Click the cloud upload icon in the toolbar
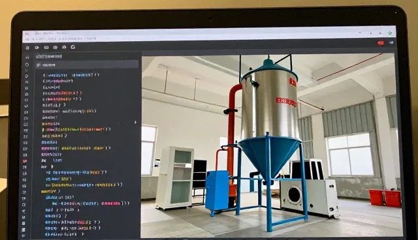 click(x=64, y=47)
